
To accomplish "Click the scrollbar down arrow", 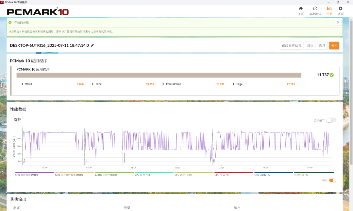I will (351, 209).
